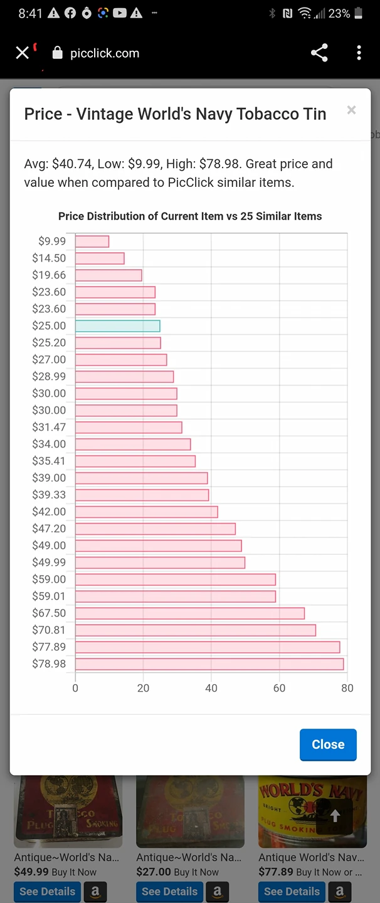This screenshot has width=380, height=903.
Task: Tap the picclick.com address bar
Action: [x=105, y=53]
